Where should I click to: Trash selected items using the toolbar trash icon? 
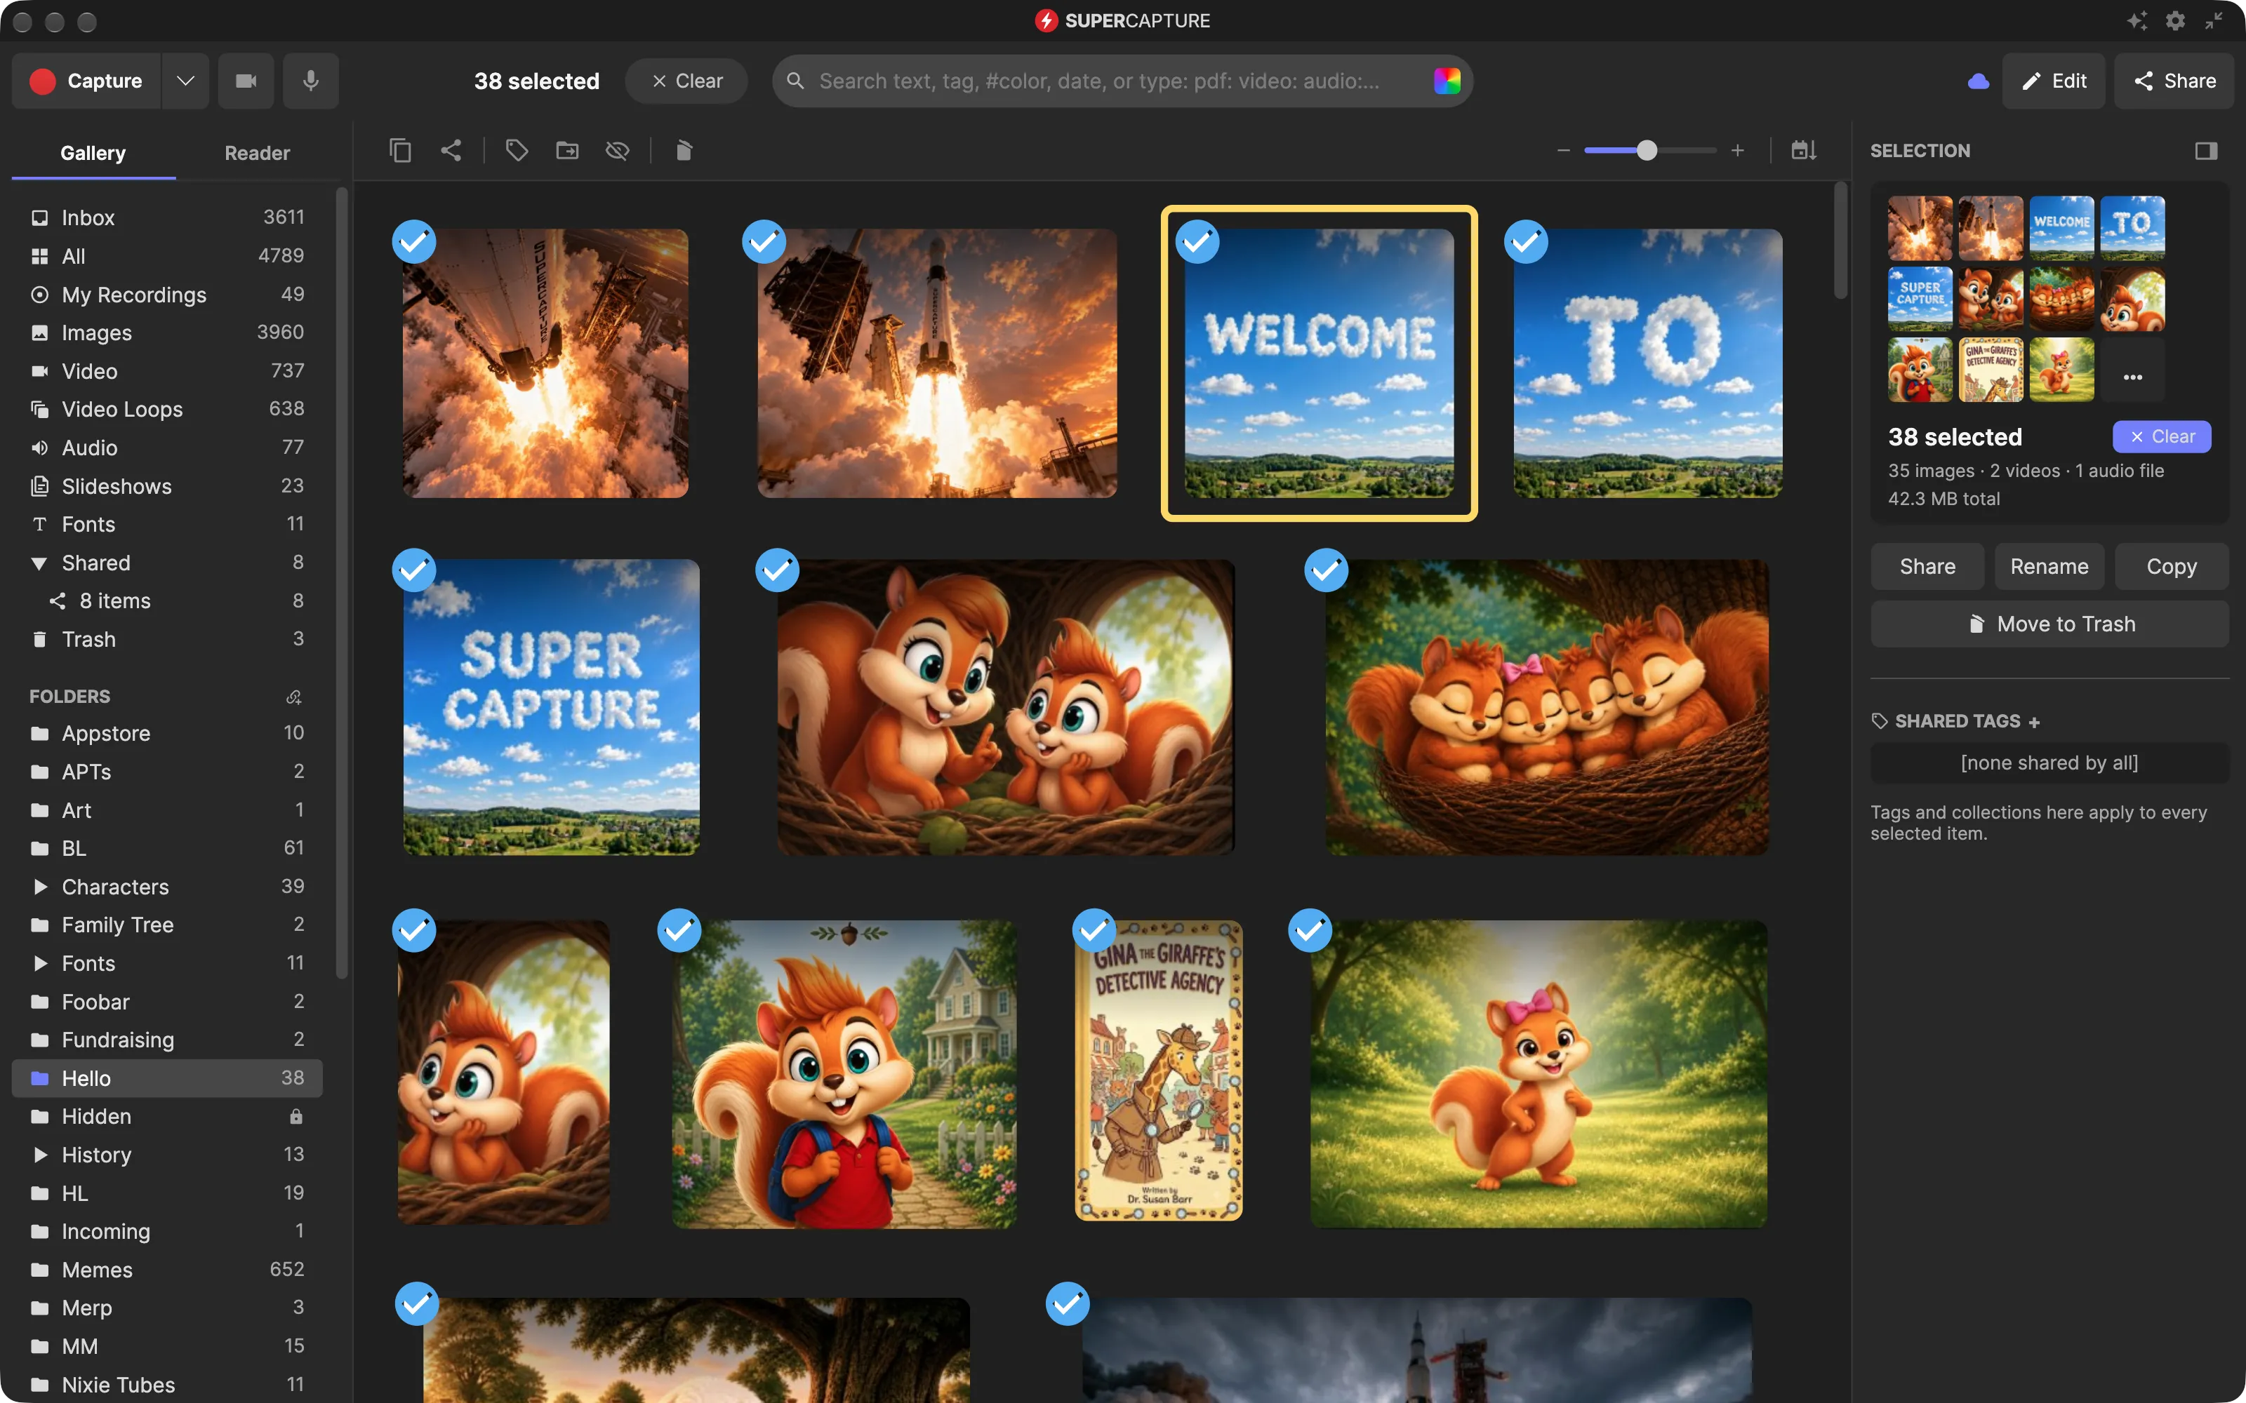[x=684, y=150]
